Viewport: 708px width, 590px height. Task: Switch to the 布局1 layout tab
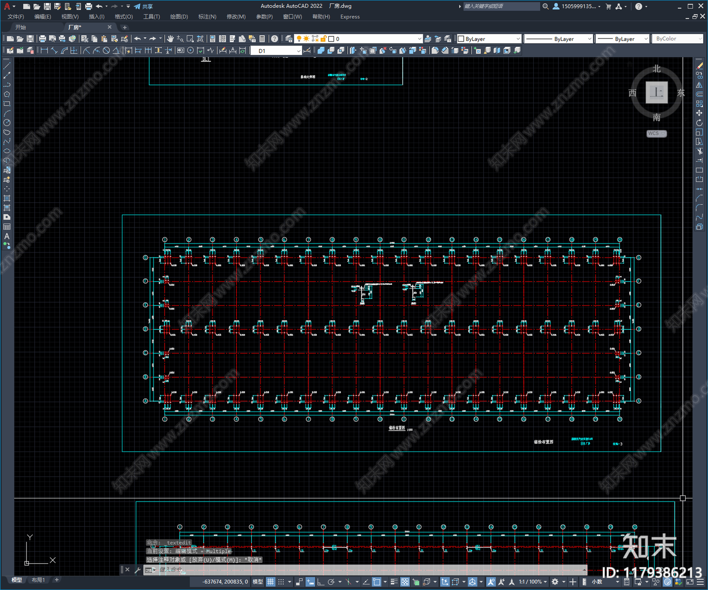pyautogui.click(x=38, y=580)
